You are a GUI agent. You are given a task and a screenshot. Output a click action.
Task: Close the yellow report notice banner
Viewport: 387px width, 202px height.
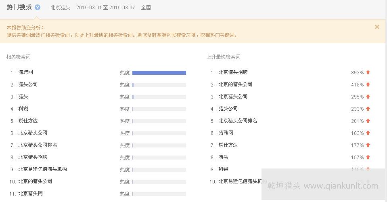click(377, 27)
